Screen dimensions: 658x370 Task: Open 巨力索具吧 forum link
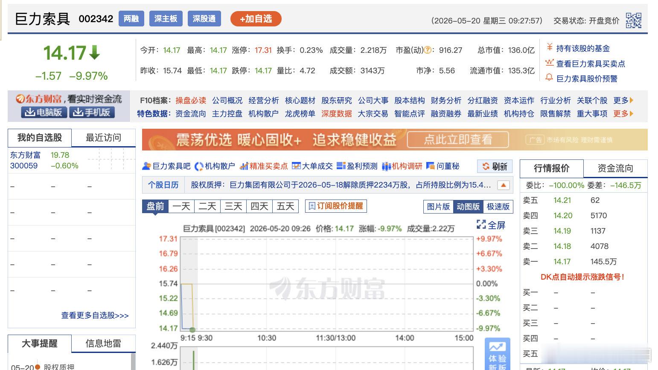tap(166, 166)
